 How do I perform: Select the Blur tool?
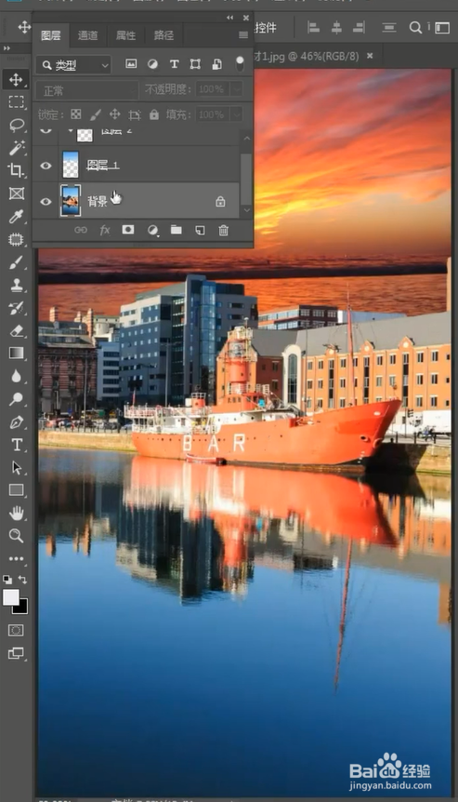(x=16, y=377)
